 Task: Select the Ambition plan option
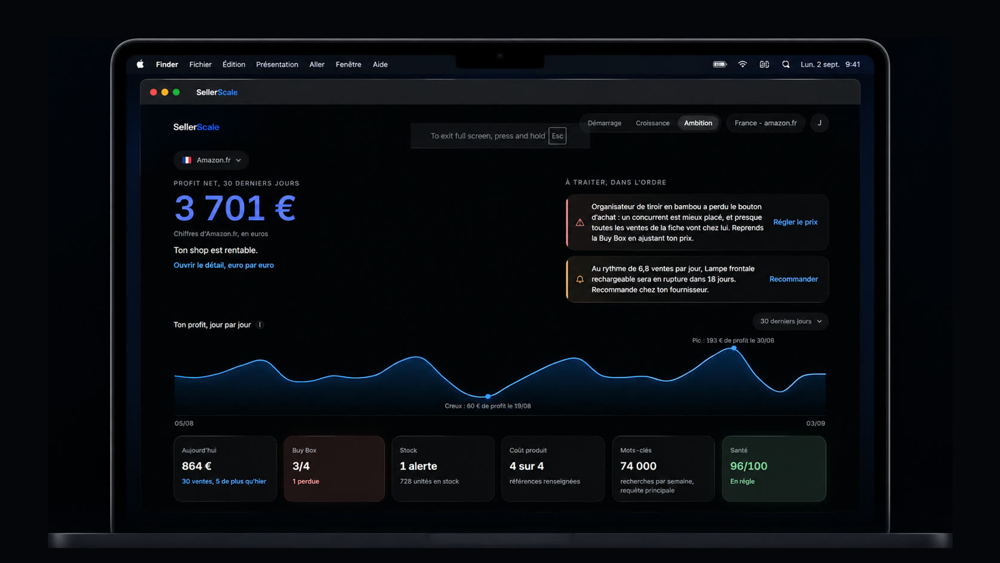[x=698, y=123]
